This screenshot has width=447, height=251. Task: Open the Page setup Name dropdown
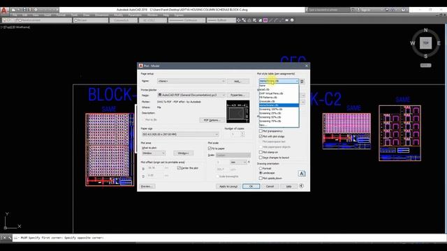coord(191,81)
